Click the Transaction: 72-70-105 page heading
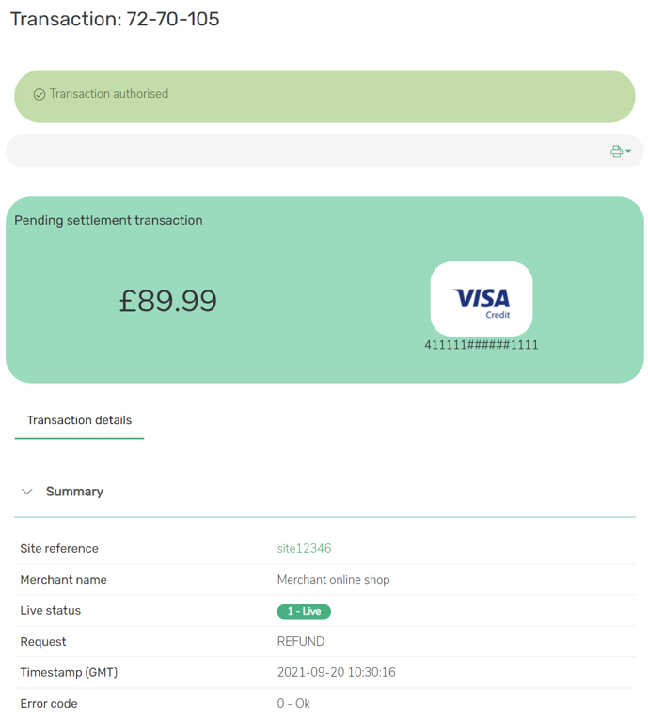The height and width of the screenshot is (722, 648). pyautogui.click(x=115, y=19)
